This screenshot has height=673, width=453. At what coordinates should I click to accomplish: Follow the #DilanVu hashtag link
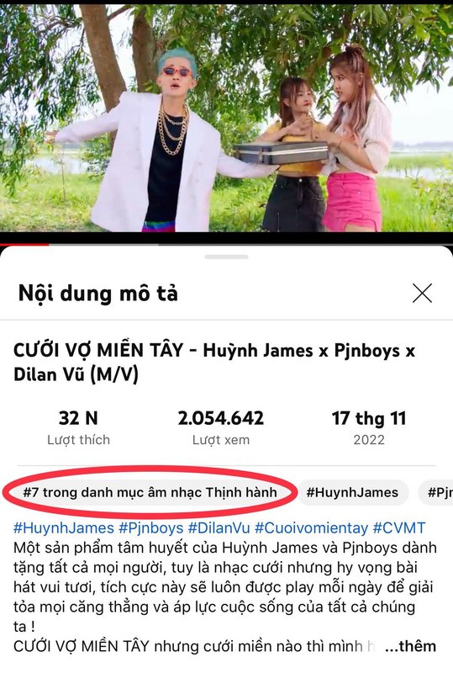(219, 527)
